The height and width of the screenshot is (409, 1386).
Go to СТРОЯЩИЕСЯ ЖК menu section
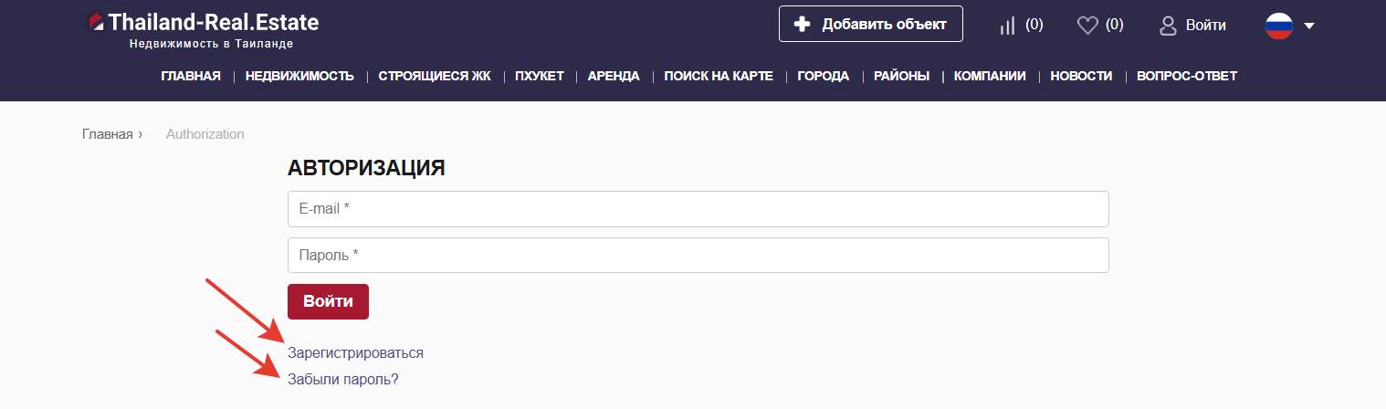pos(435,76)
